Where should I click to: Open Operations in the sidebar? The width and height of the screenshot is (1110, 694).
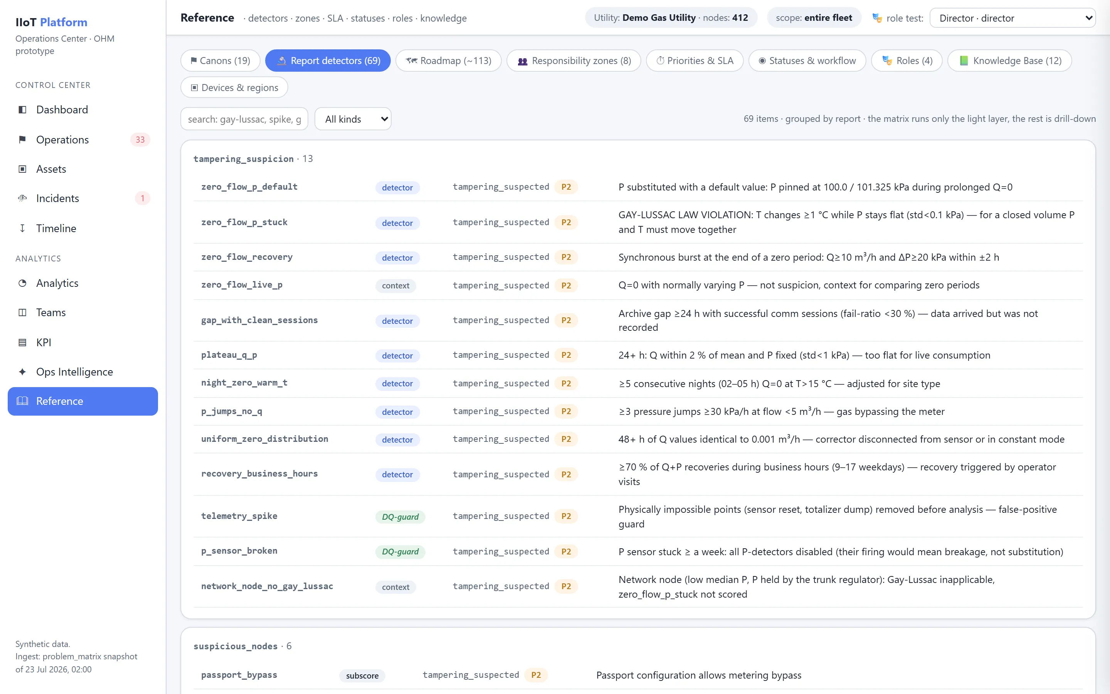click(82, 140)
